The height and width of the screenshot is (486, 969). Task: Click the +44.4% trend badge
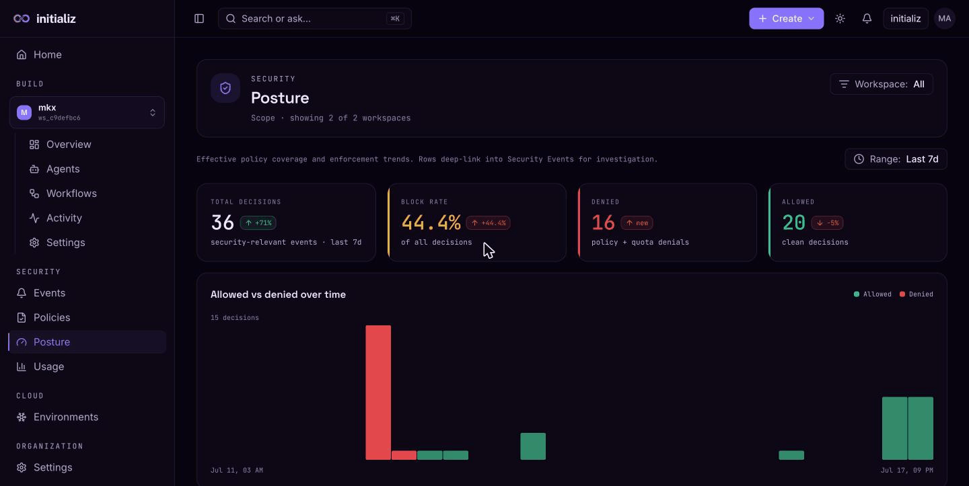tap(489, 222)
